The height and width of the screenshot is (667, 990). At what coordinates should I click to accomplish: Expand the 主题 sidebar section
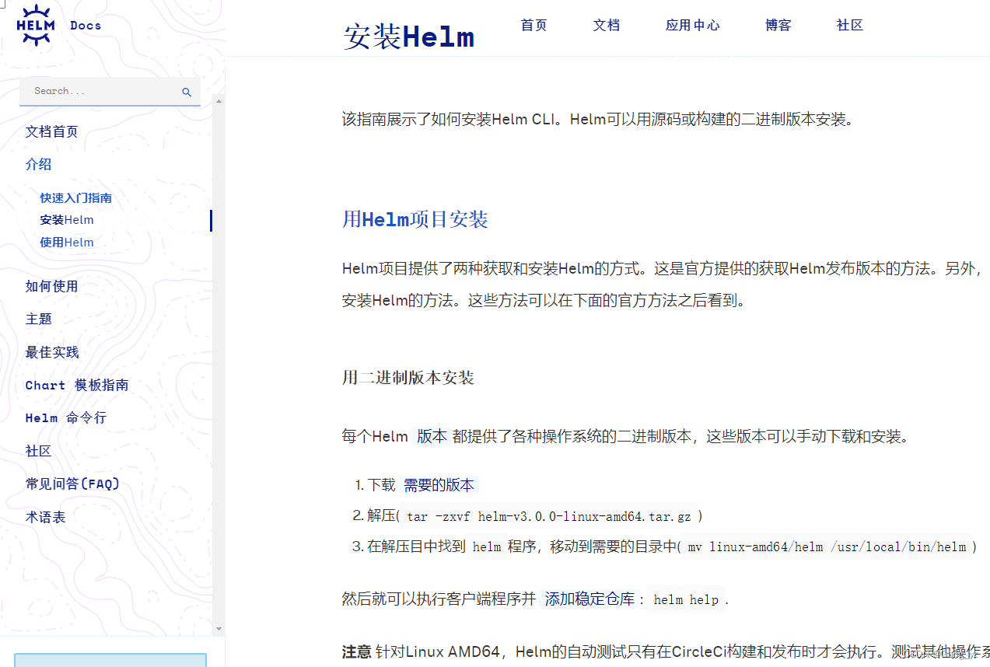[x=38, y=319]
